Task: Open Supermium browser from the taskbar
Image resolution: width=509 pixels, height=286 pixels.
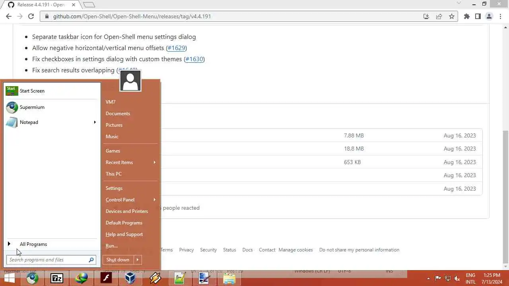Action: click(x=33, y=278)
